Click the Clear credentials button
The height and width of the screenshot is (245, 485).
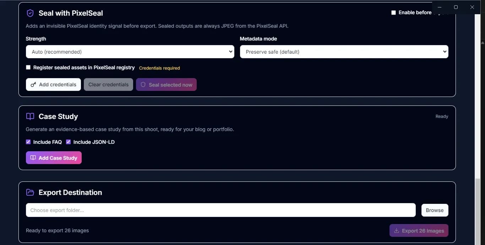(x=108, y=85)
